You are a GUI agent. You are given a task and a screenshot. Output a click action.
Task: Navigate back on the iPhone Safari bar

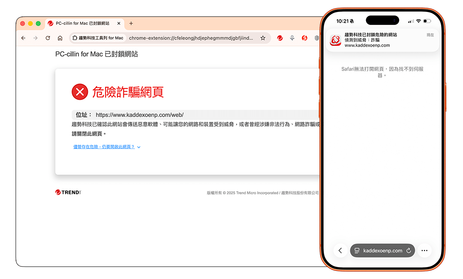(x=340, y=250)
